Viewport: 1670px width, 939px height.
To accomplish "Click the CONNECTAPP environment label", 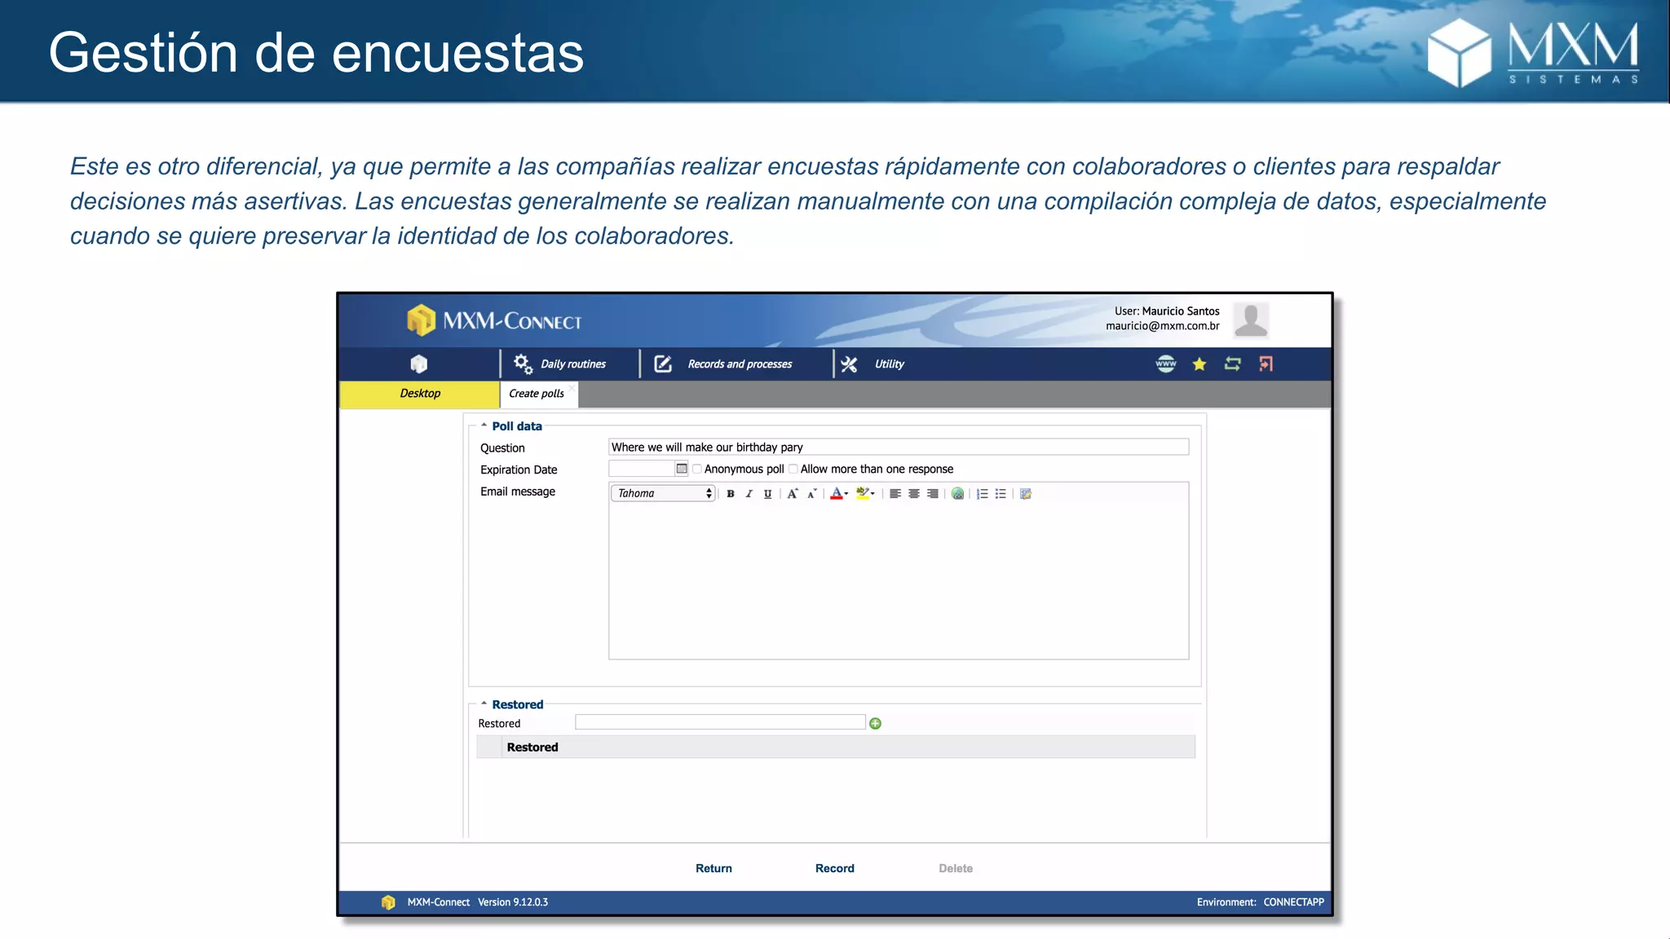I will click(x=1293, y=902).
